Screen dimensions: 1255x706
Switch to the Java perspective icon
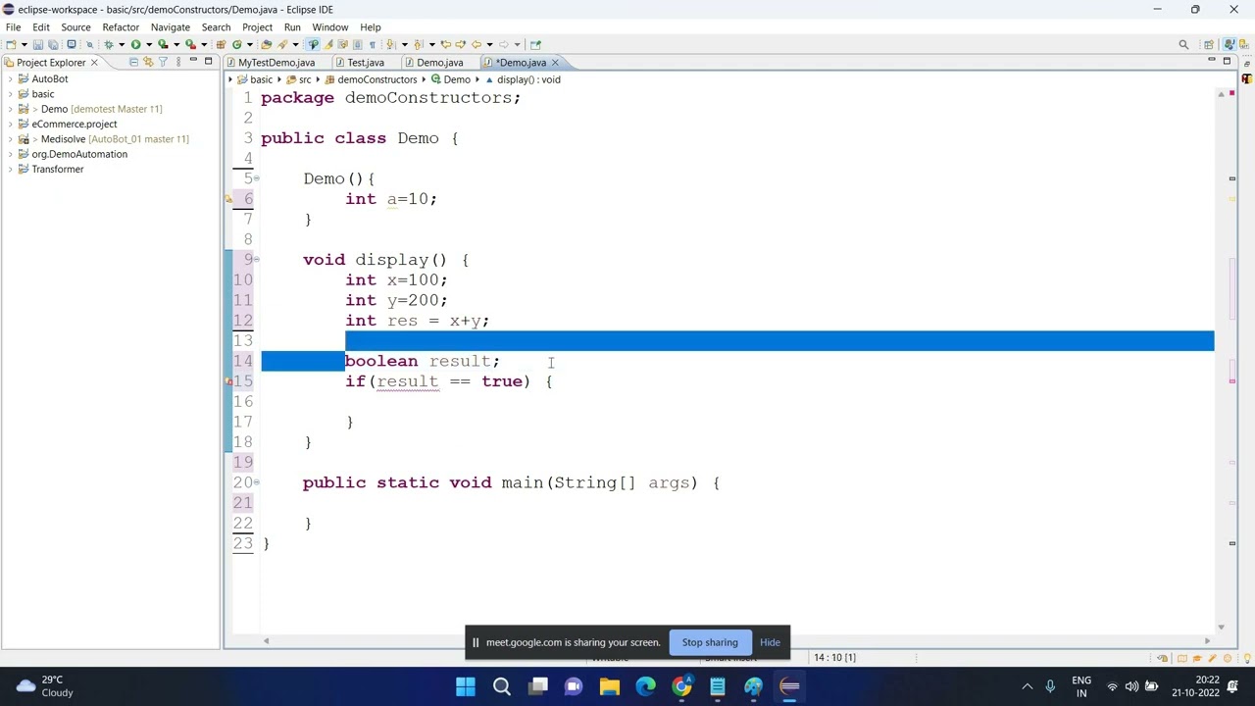tap(1230, 44)
